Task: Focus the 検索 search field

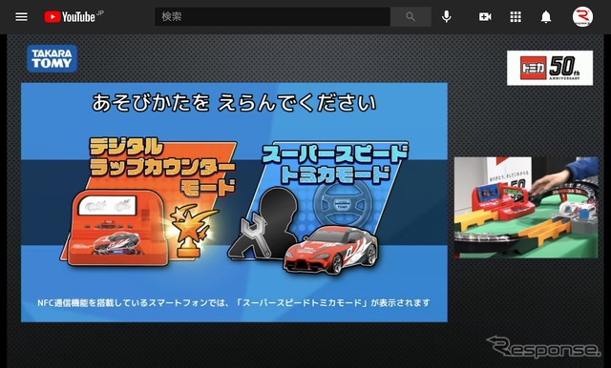Action: [x=272, y=17]
